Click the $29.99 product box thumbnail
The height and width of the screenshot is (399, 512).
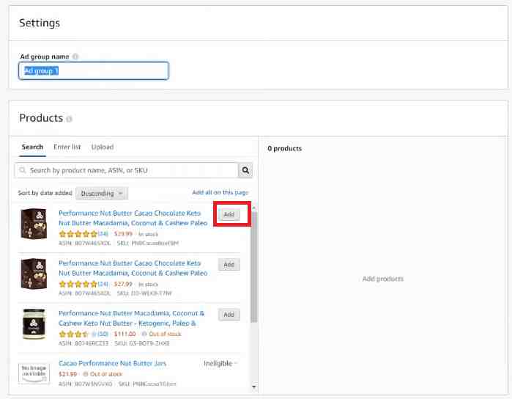(34, 224)
